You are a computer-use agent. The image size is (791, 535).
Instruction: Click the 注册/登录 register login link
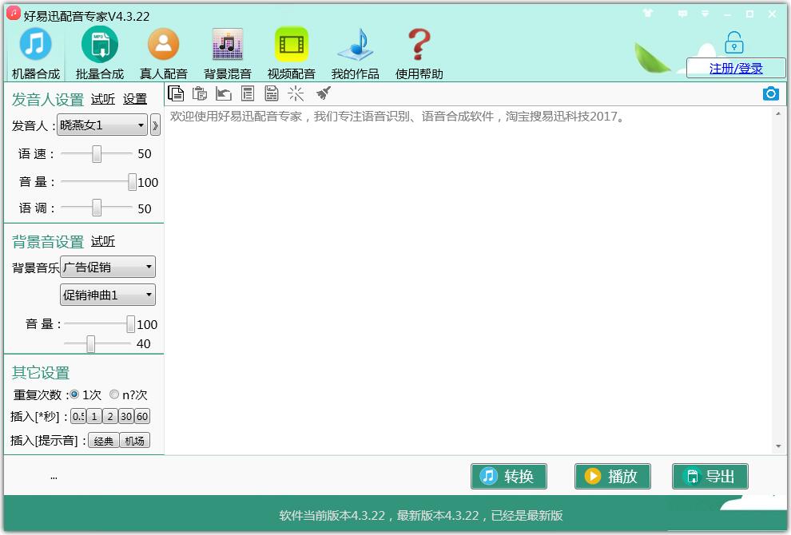[735, 69]
